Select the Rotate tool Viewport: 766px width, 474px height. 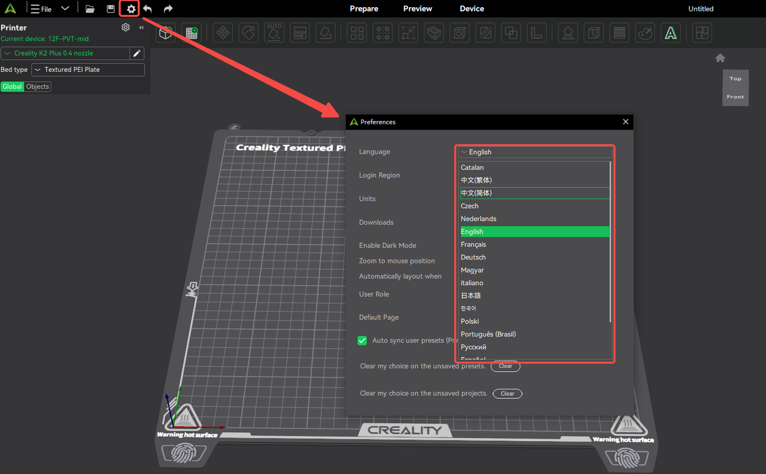coord(248,33)
